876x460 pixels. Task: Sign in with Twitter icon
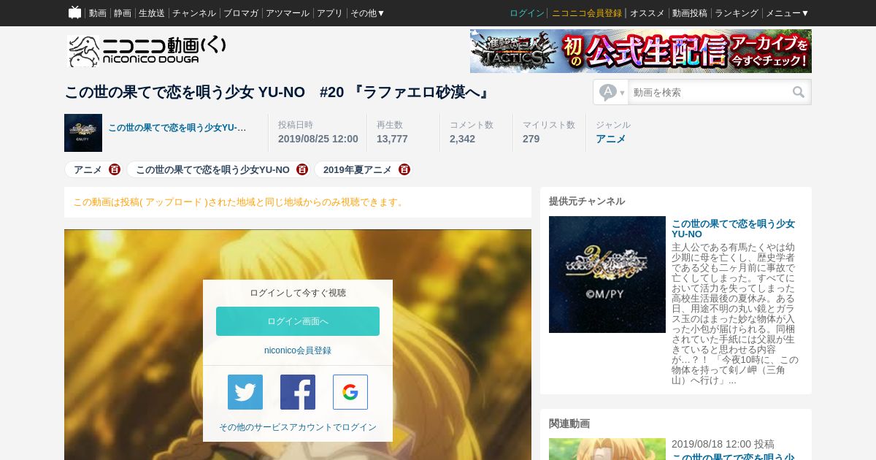point(245,392)
